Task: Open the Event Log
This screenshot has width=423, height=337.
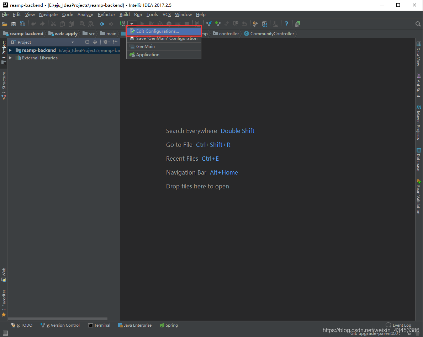Action: [x=398, y=325]
